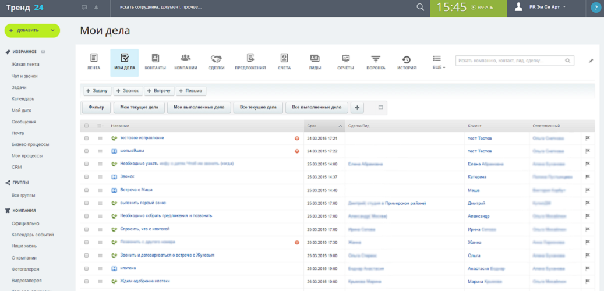Select the Мои дела tab

coord(125,63)
